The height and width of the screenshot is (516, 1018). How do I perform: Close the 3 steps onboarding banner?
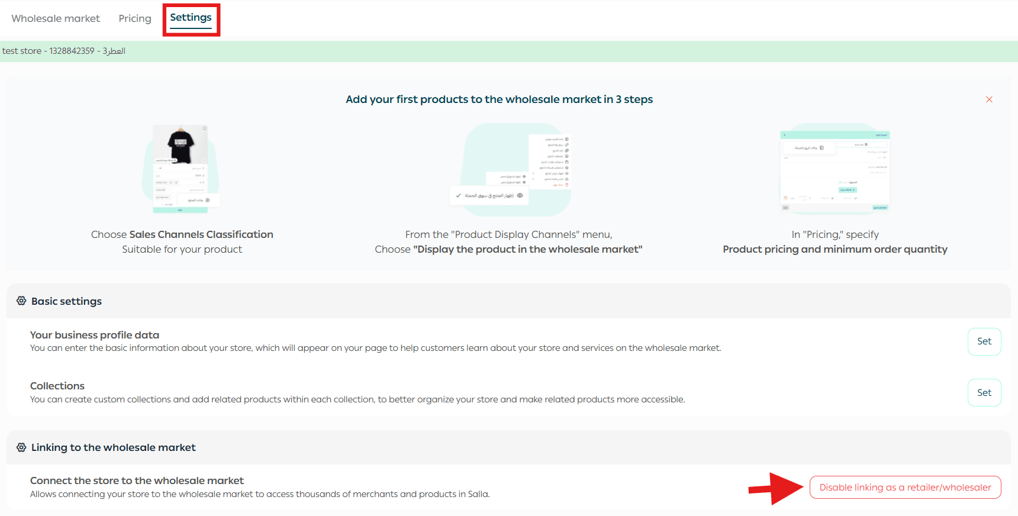[989, 99]
